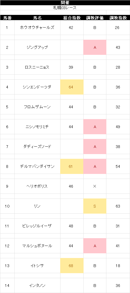Select the 調教指数 column header

(118, 18)
